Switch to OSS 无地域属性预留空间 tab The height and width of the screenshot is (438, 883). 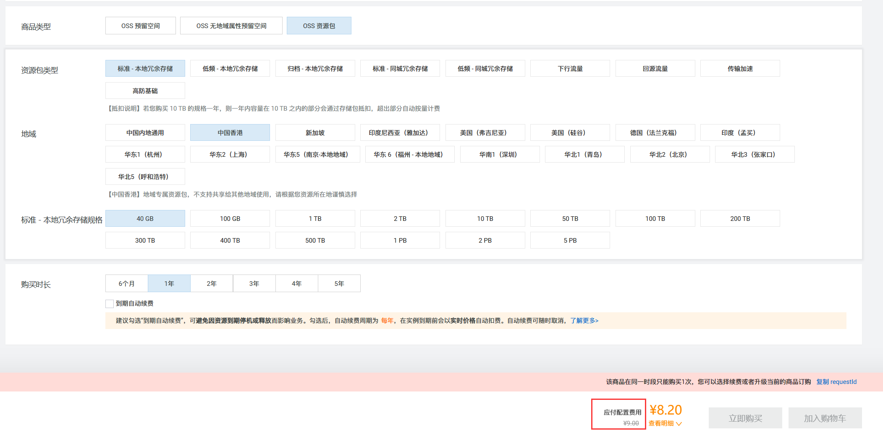coord(231,26)
